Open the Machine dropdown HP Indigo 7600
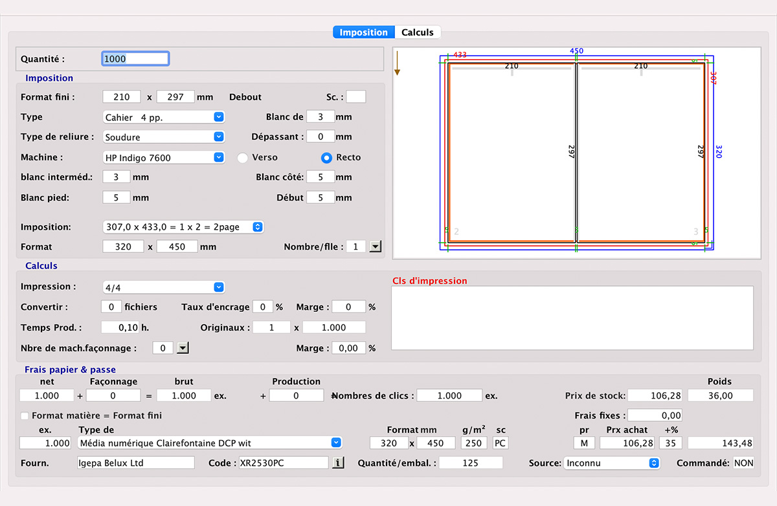This screenshot has height=506, width=777. tap(164, 157)
